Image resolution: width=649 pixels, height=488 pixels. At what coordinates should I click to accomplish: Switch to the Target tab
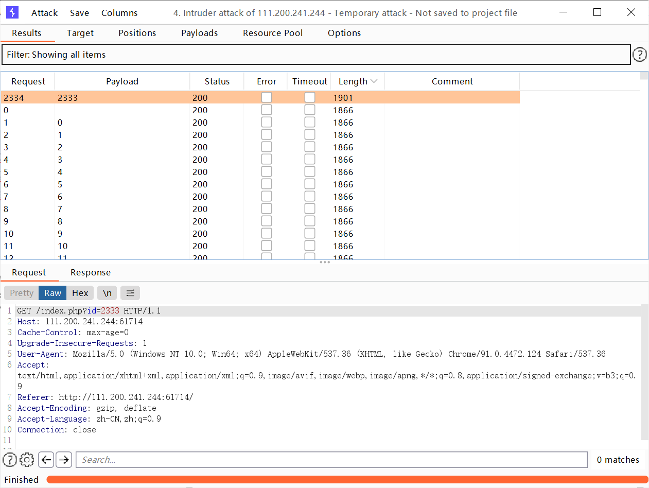coord(80,33)
